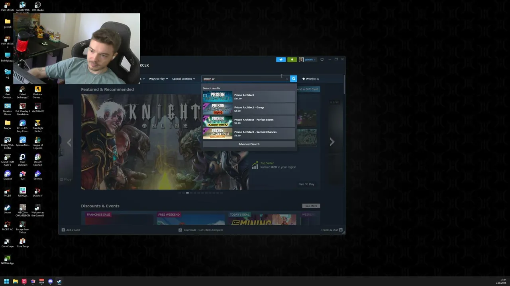Open the Windows Start menu

point(6,282)
